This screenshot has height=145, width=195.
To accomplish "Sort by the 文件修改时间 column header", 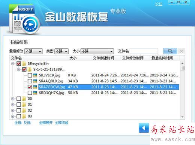I will (133, 58).
